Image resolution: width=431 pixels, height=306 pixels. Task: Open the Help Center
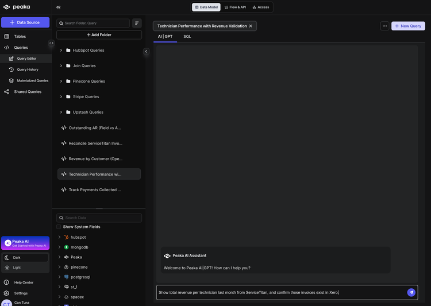[24, 282]
